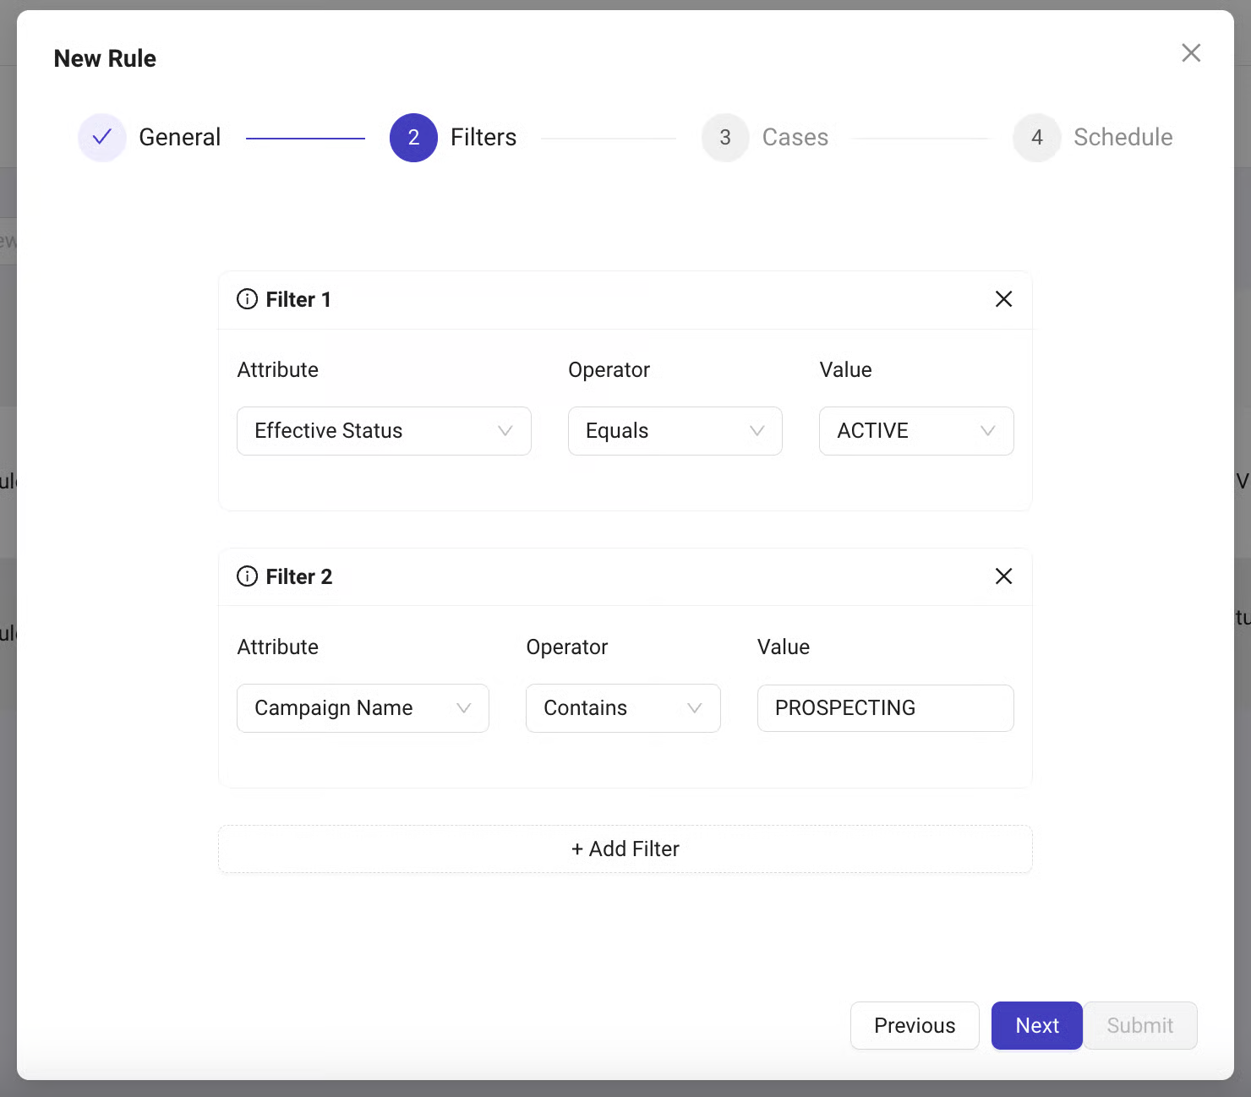Click the step 3 Cases circle
Image resolution: width=1251 pixels, height=1097 pixels.
[724, 137]
